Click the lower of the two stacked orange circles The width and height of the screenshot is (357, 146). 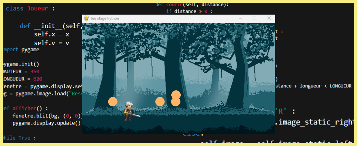pyautogui.click(x=176, y=102)
